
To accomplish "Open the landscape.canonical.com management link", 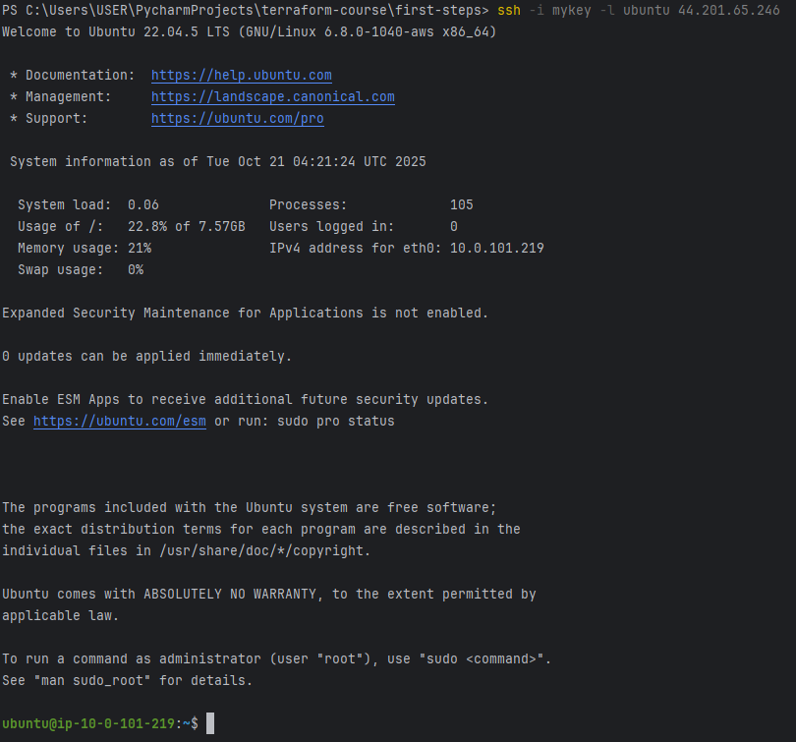I will point(272,97).
